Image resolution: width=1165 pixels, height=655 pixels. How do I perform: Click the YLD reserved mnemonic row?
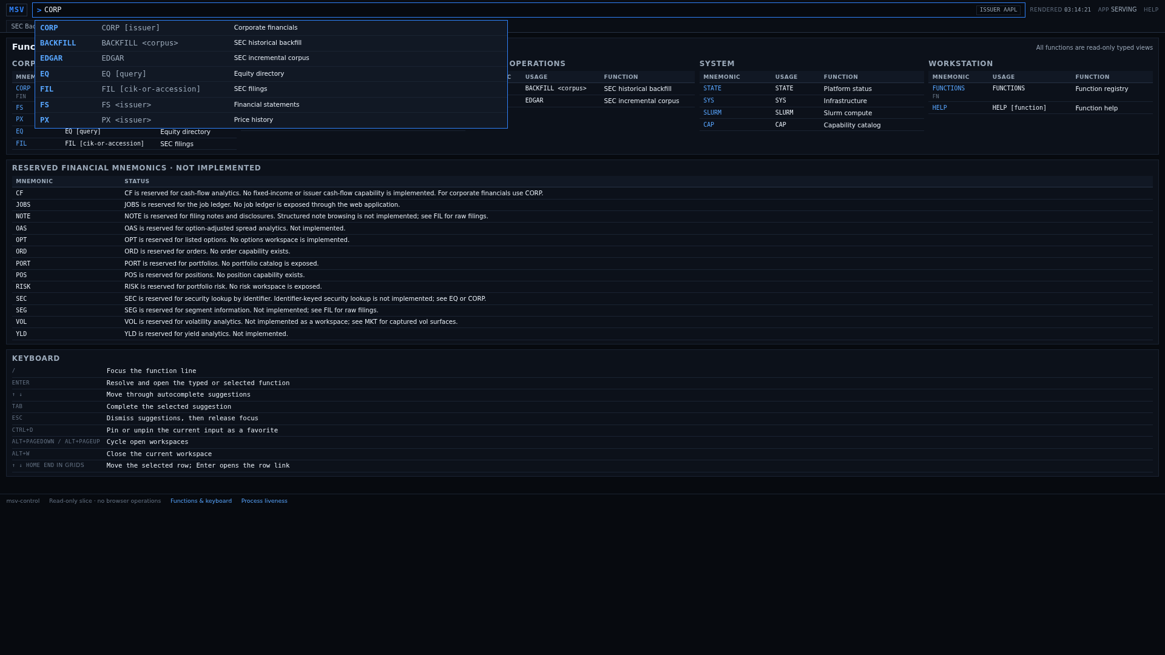point(582,334)
